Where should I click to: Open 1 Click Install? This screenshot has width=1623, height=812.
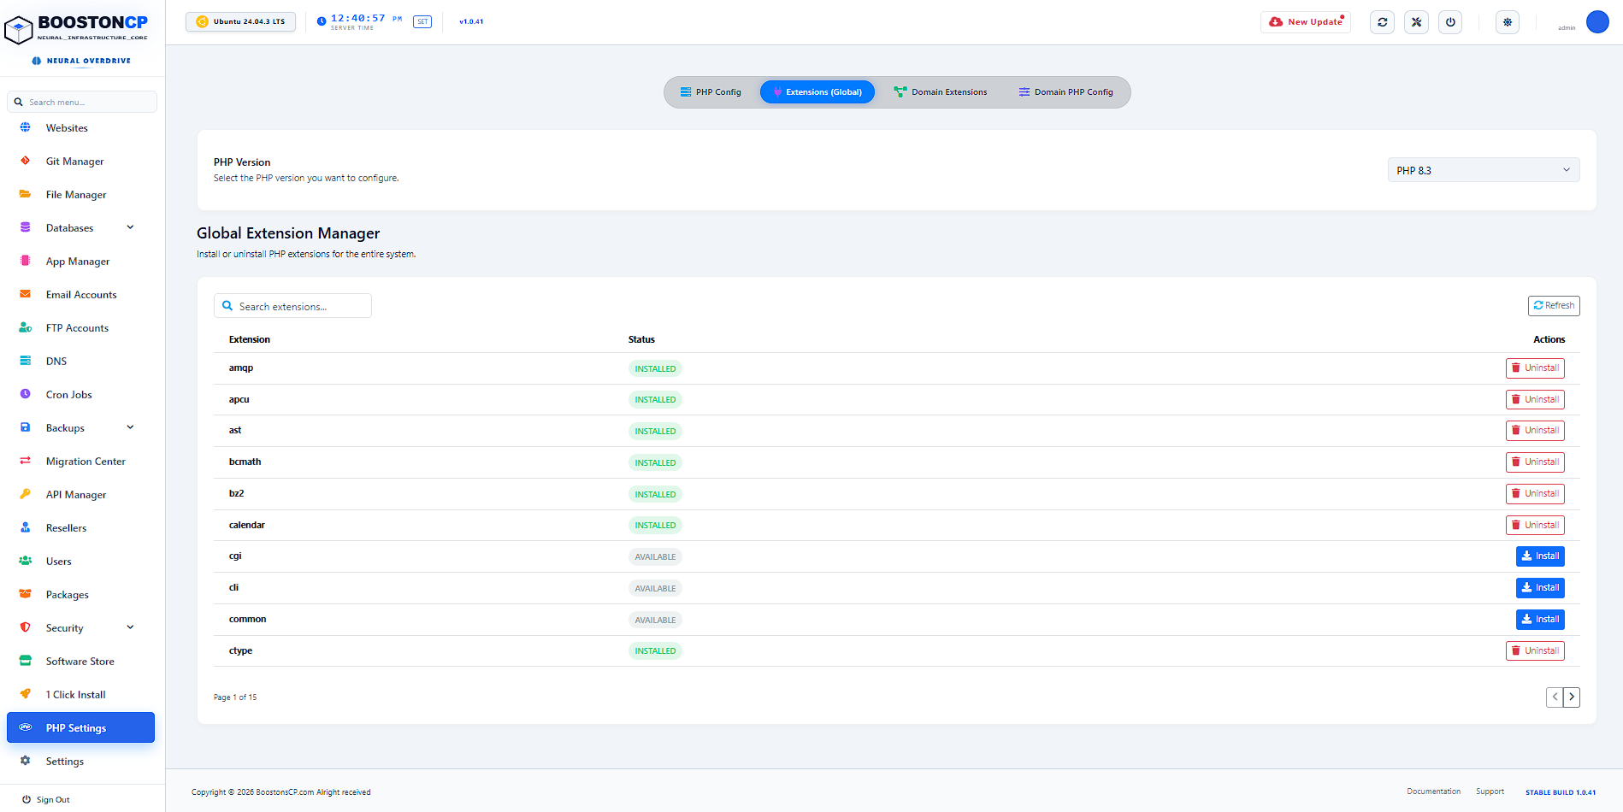[x=76, y=695]
